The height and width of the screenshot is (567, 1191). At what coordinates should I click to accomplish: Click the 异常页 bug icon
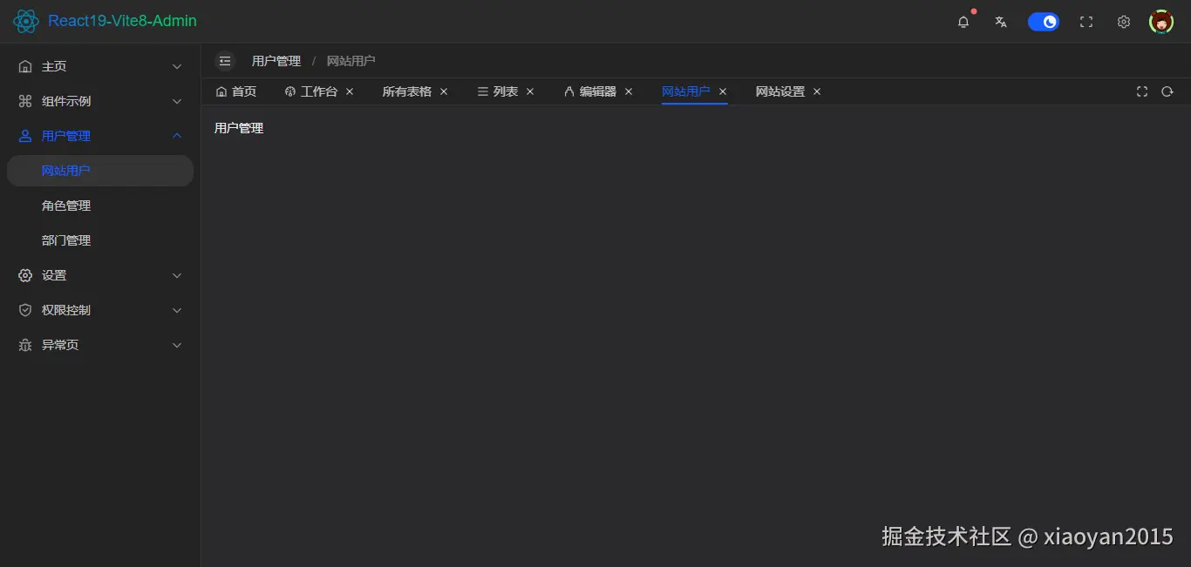pyautogui.click(x=25, y=345)
